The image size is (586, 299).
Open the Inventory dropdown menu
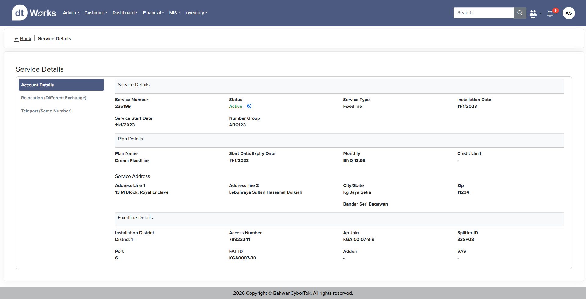196,13
